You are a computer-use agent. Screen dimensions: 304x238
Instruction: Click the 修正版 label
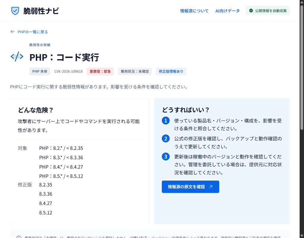tap(25, 185)
